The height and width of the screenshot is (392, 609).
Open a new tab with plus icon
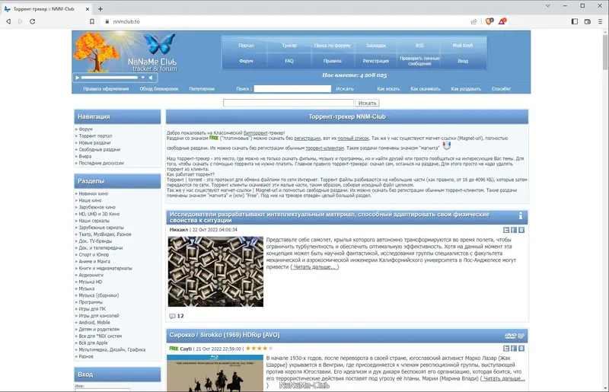100,8
